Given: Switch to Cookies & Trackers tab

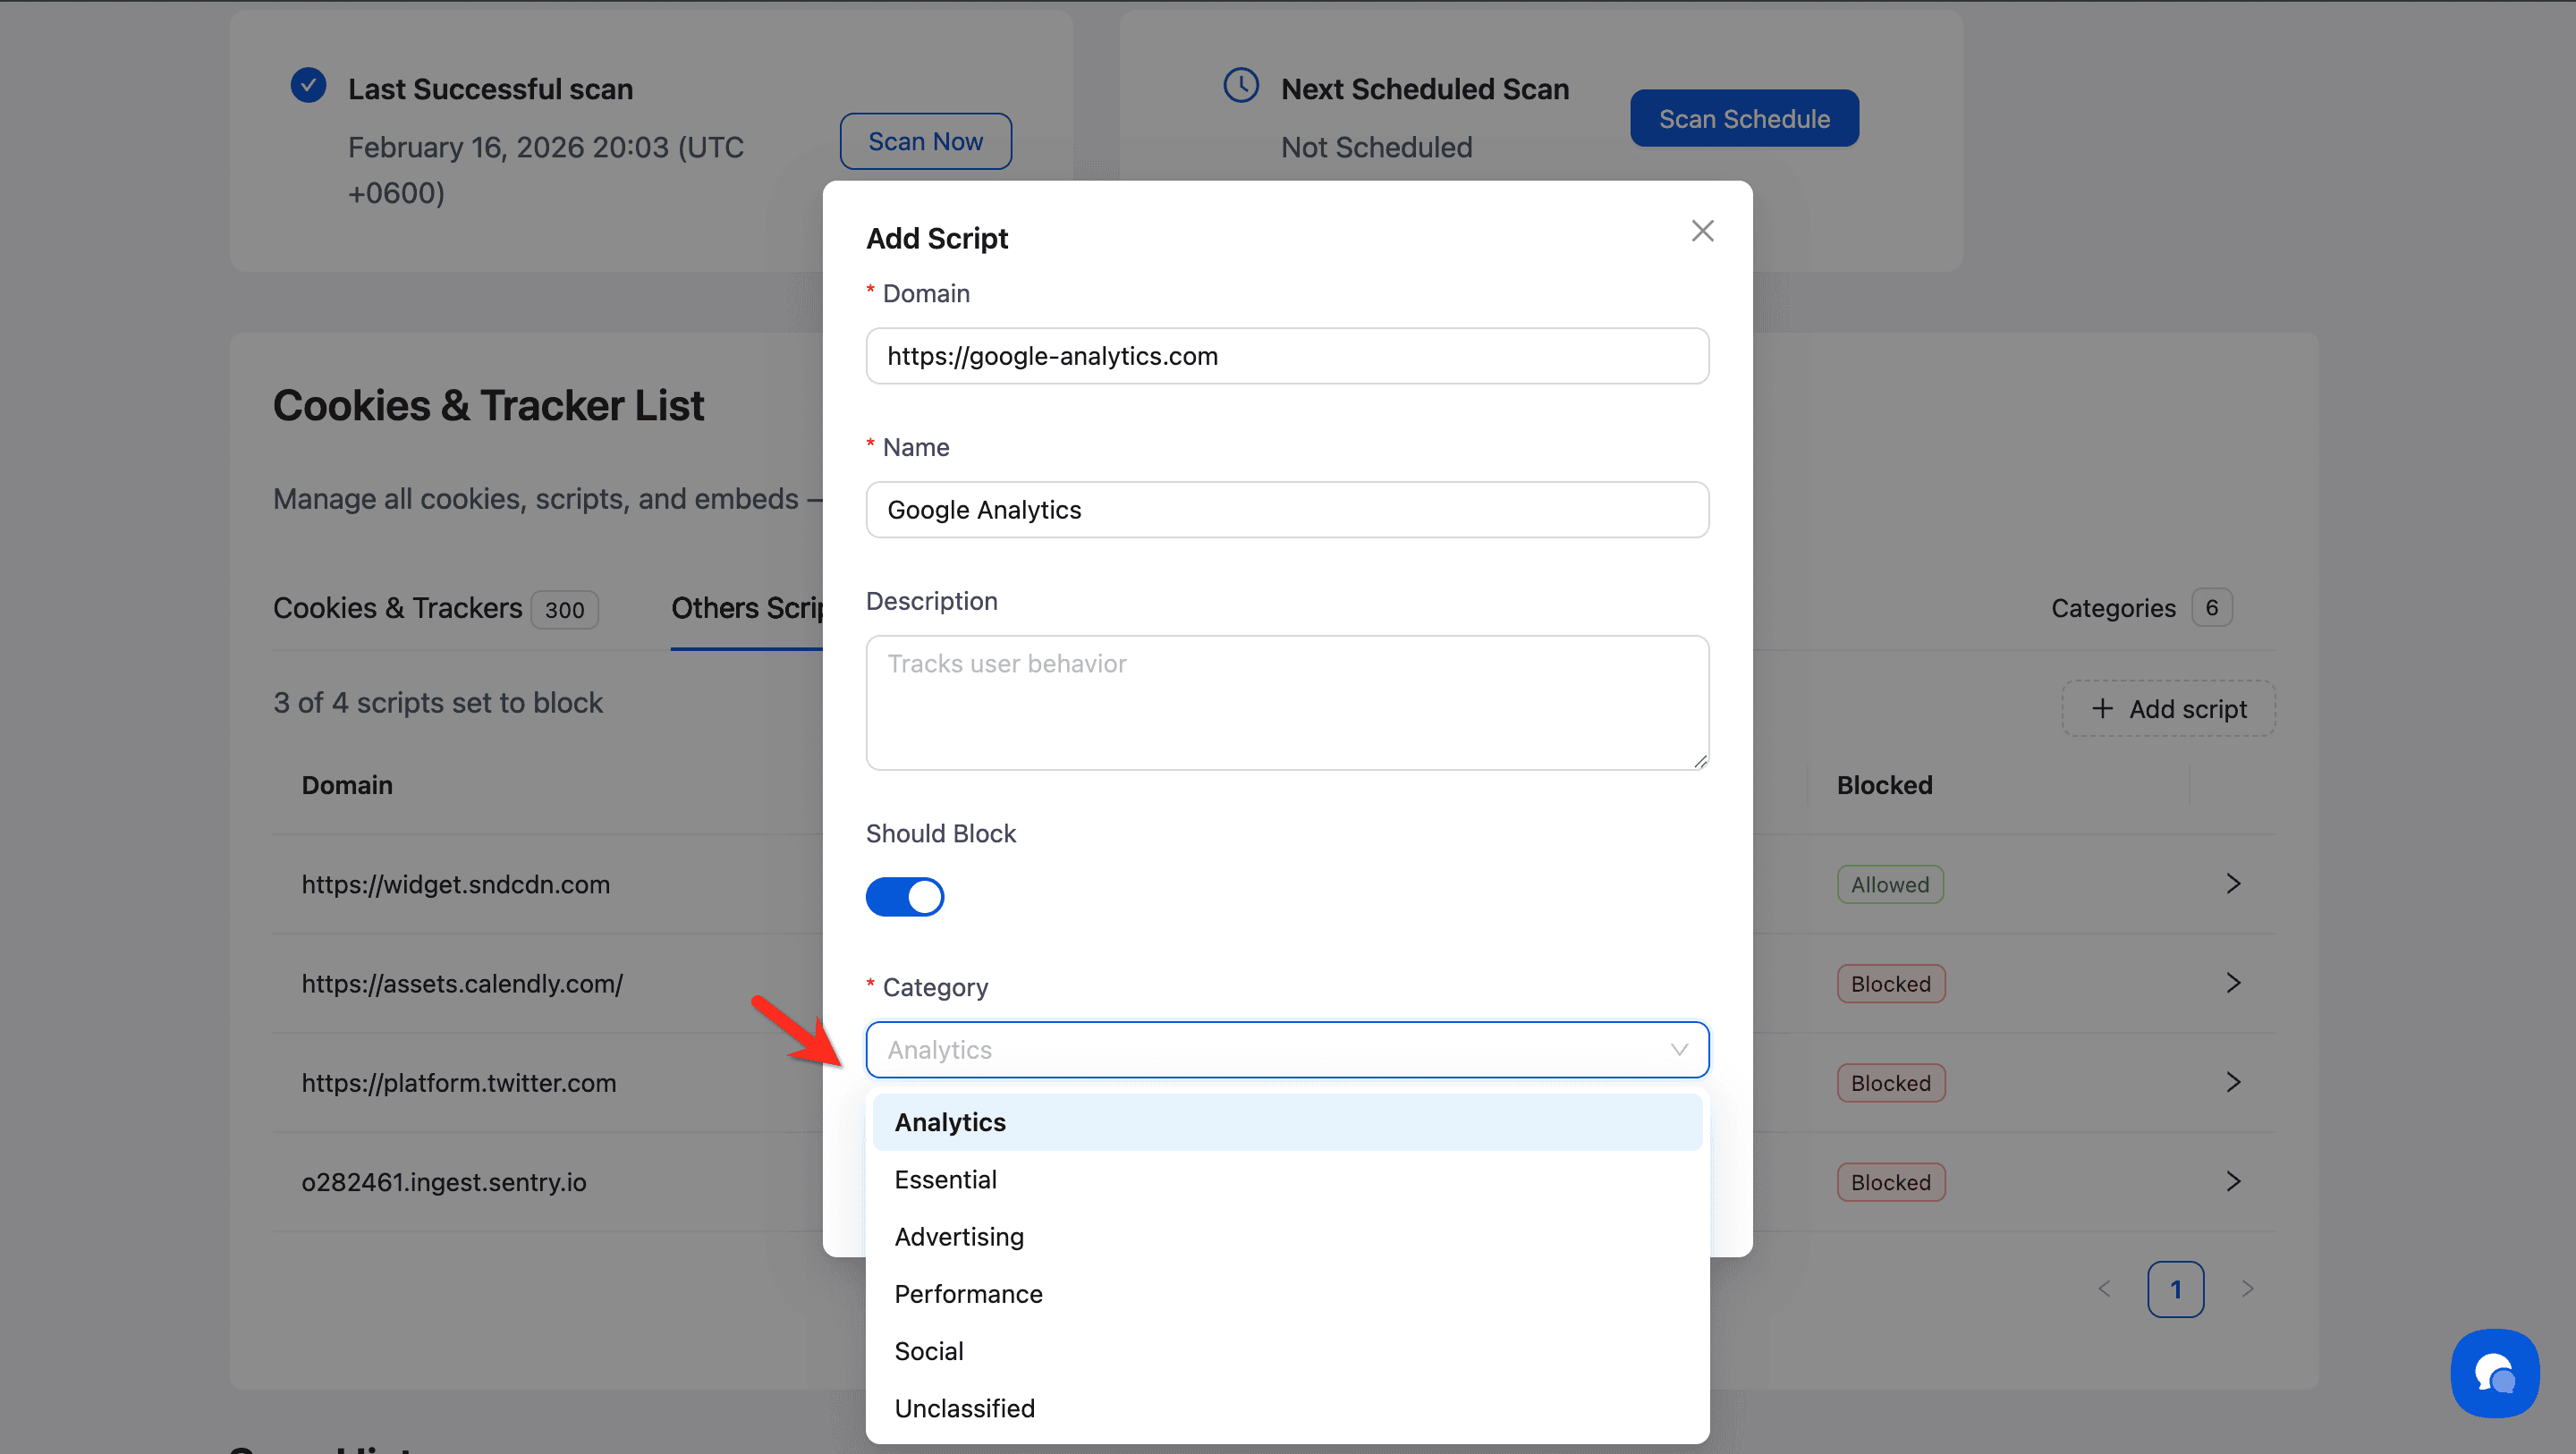Looking at the screenshot, I should coord(397,608).
